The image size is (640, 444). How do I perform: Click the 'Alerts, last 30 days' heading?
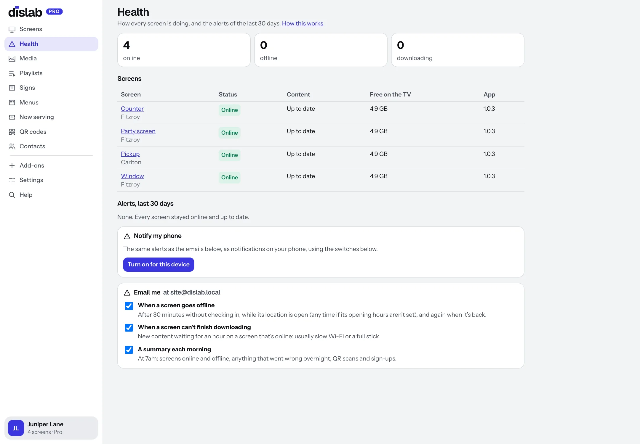145,204
